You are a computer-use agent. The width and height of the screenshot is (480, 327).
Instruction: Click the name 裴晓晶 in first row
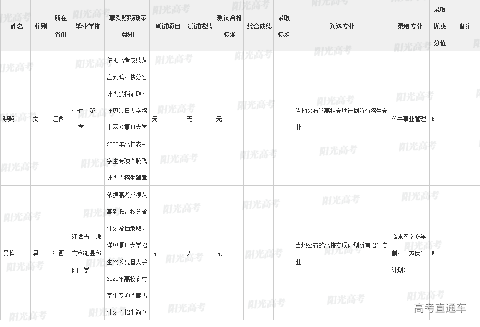[x=12, y=119]
